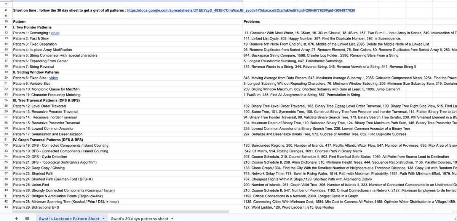Select 'Pattern 16: Lowest Common Ancestor' cell

click(127, 128)
